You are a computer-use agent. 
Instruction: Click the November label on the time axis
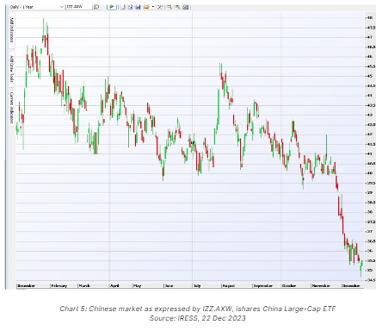pyautogui.click(x=321, y=285)
